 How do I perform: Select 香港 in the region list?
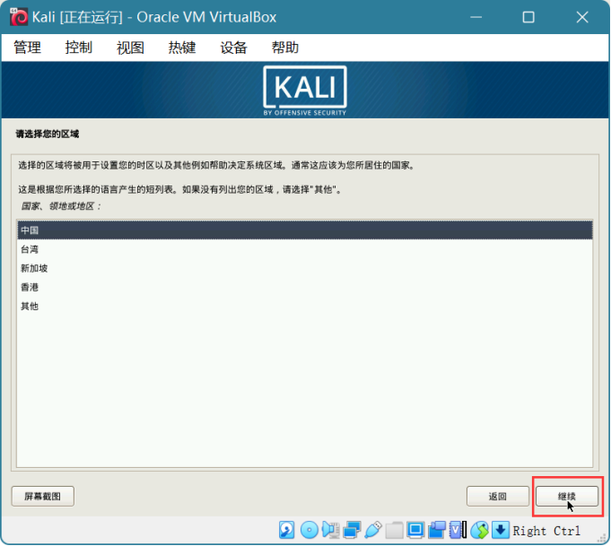click(305, 288)
